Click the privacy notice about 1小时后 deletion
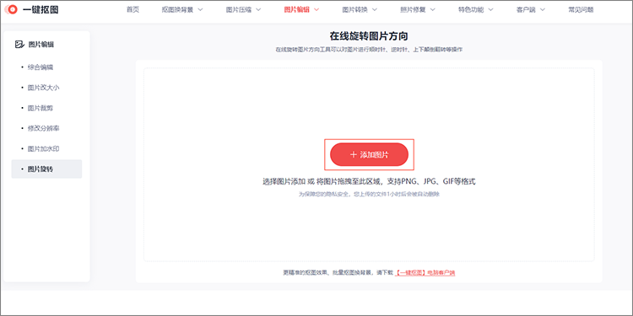The image size is (633, 316). [x=369, y=194]
